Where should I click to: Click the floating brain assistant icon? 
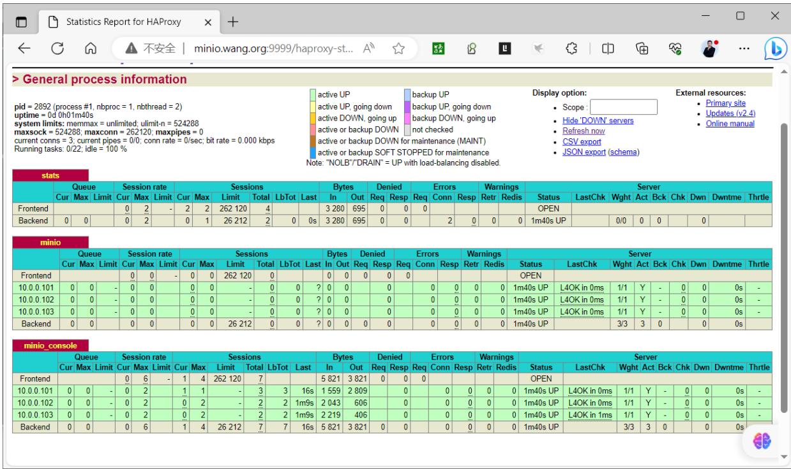point(762,442)
